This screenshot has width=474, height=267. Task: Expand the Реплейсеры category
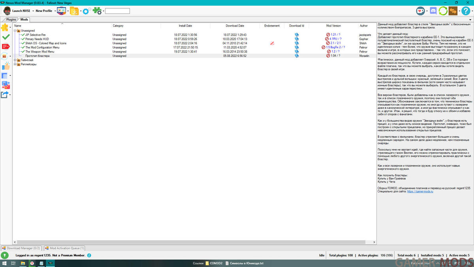(x=15, y=64)
